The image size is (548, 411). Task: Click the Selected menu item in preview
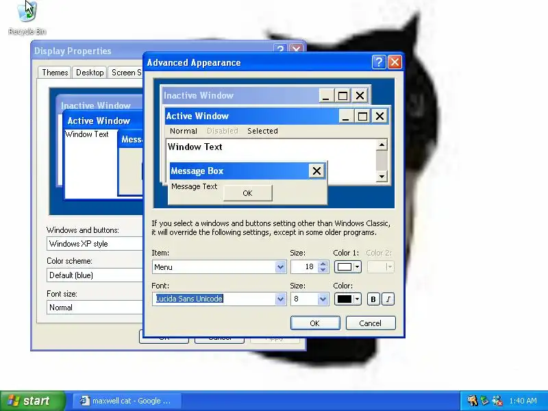[262, 131]
